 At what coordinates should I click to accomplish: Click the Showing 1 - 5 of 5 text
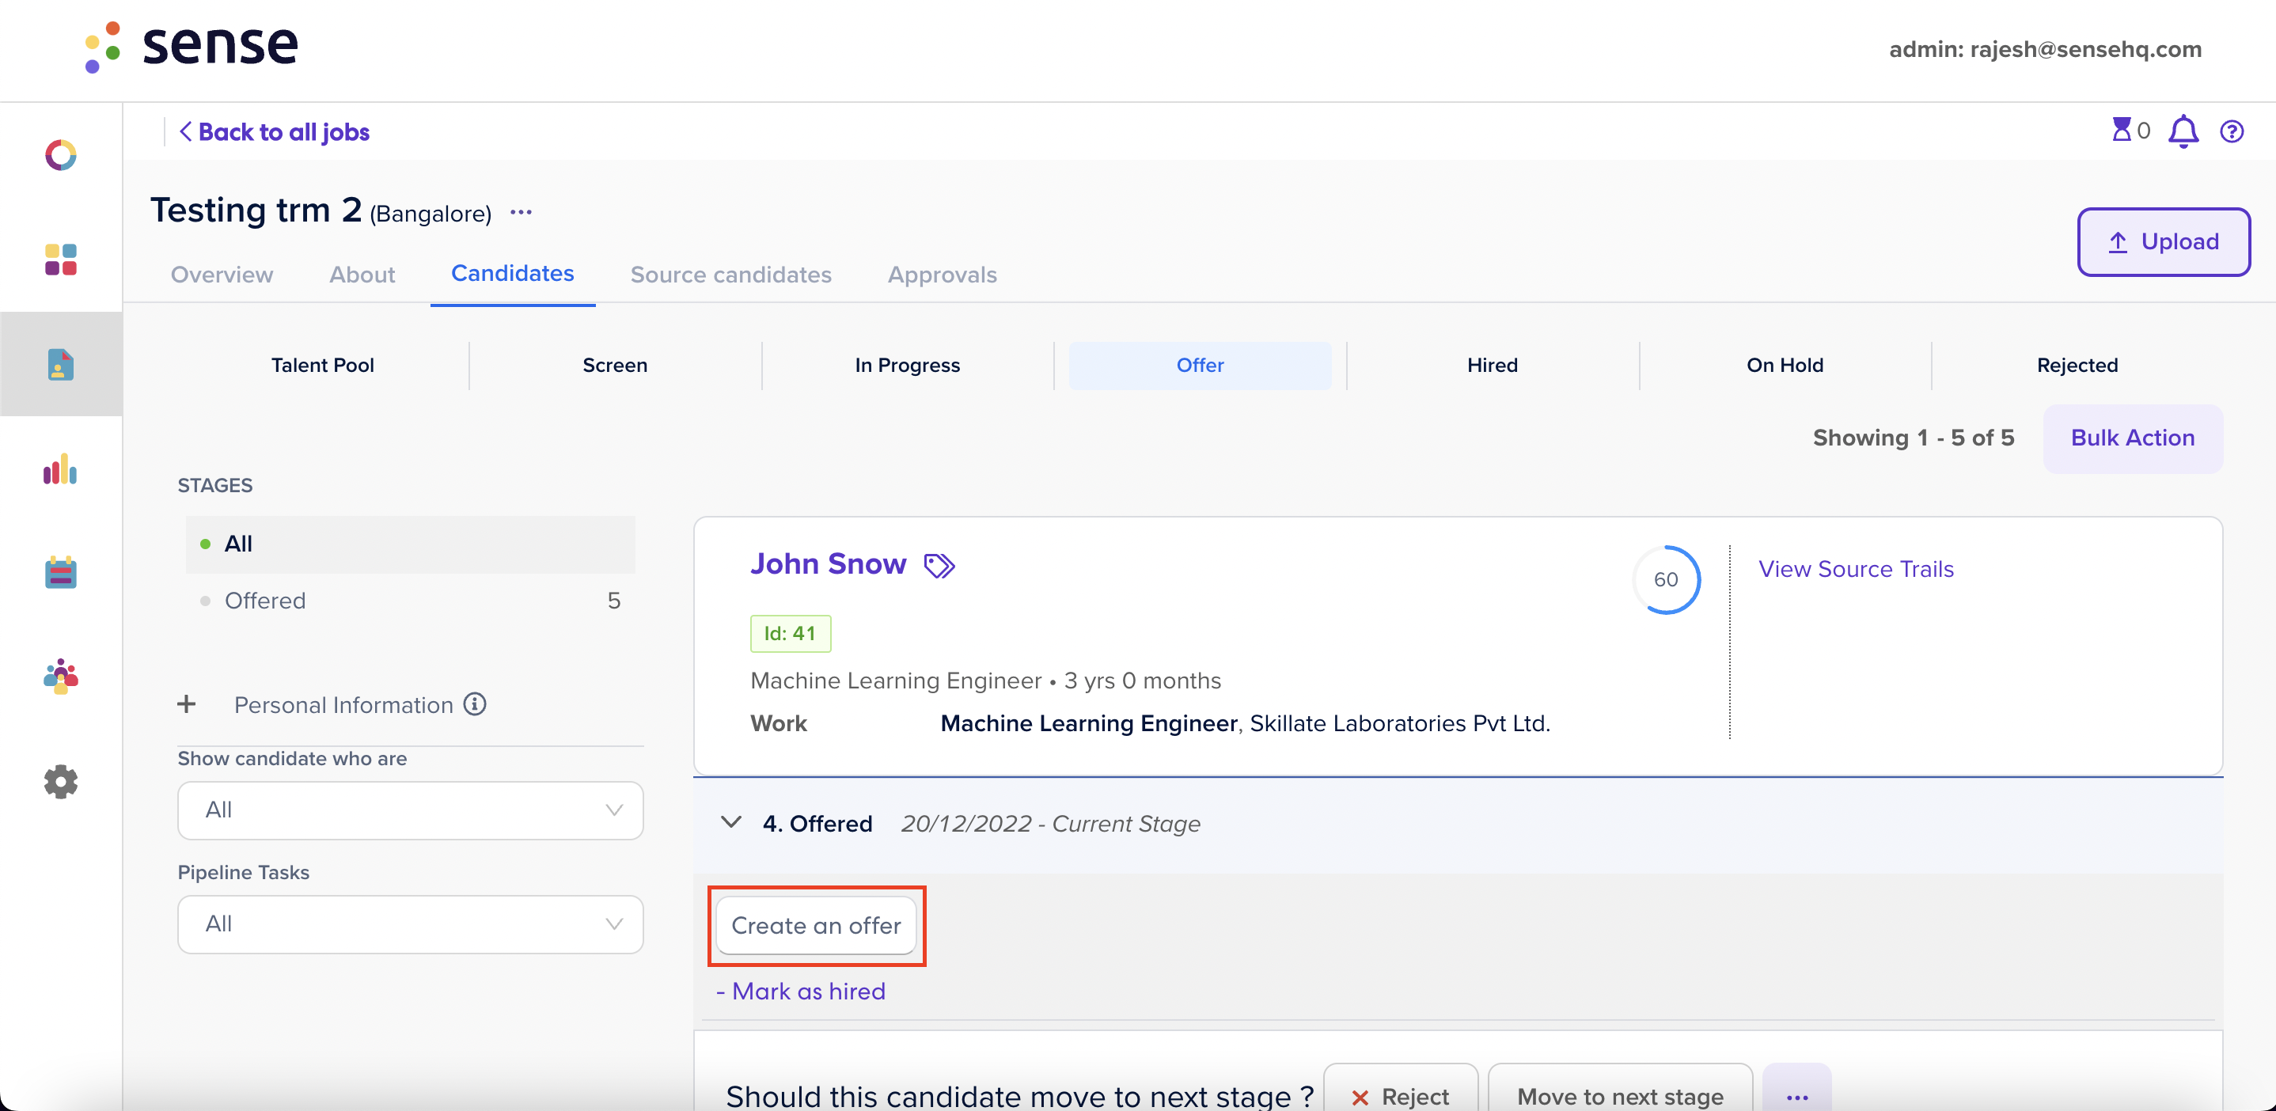point(1914,438)
